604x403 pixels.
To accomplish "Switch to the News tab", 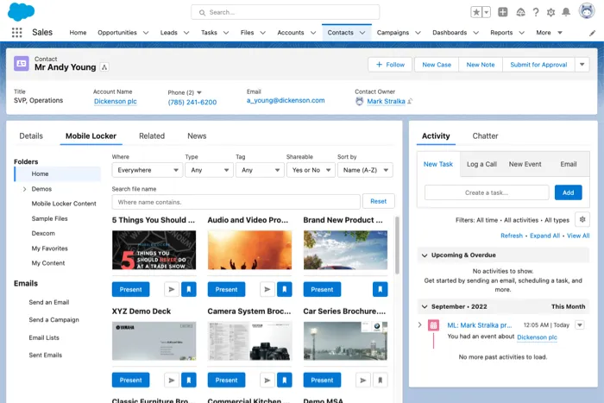I will pos(197,136).
